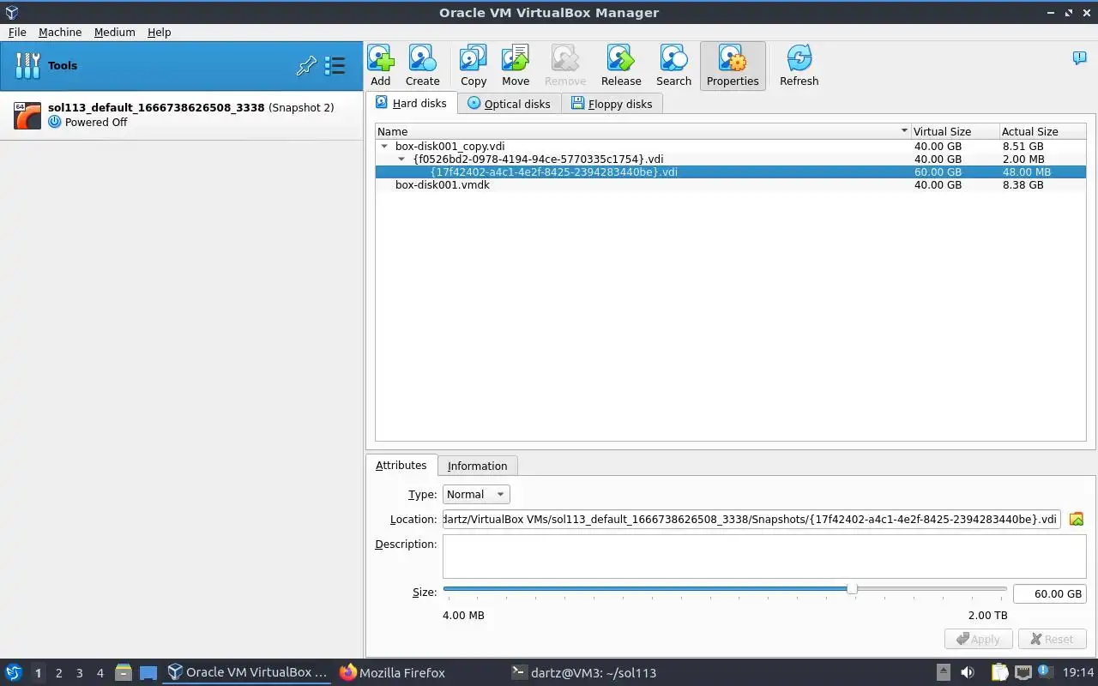Image resolution: width=1098 pixels, height=686 pixels.
Task: Click the Tools wrench icon in sidebar
Action: pos(27,65)
